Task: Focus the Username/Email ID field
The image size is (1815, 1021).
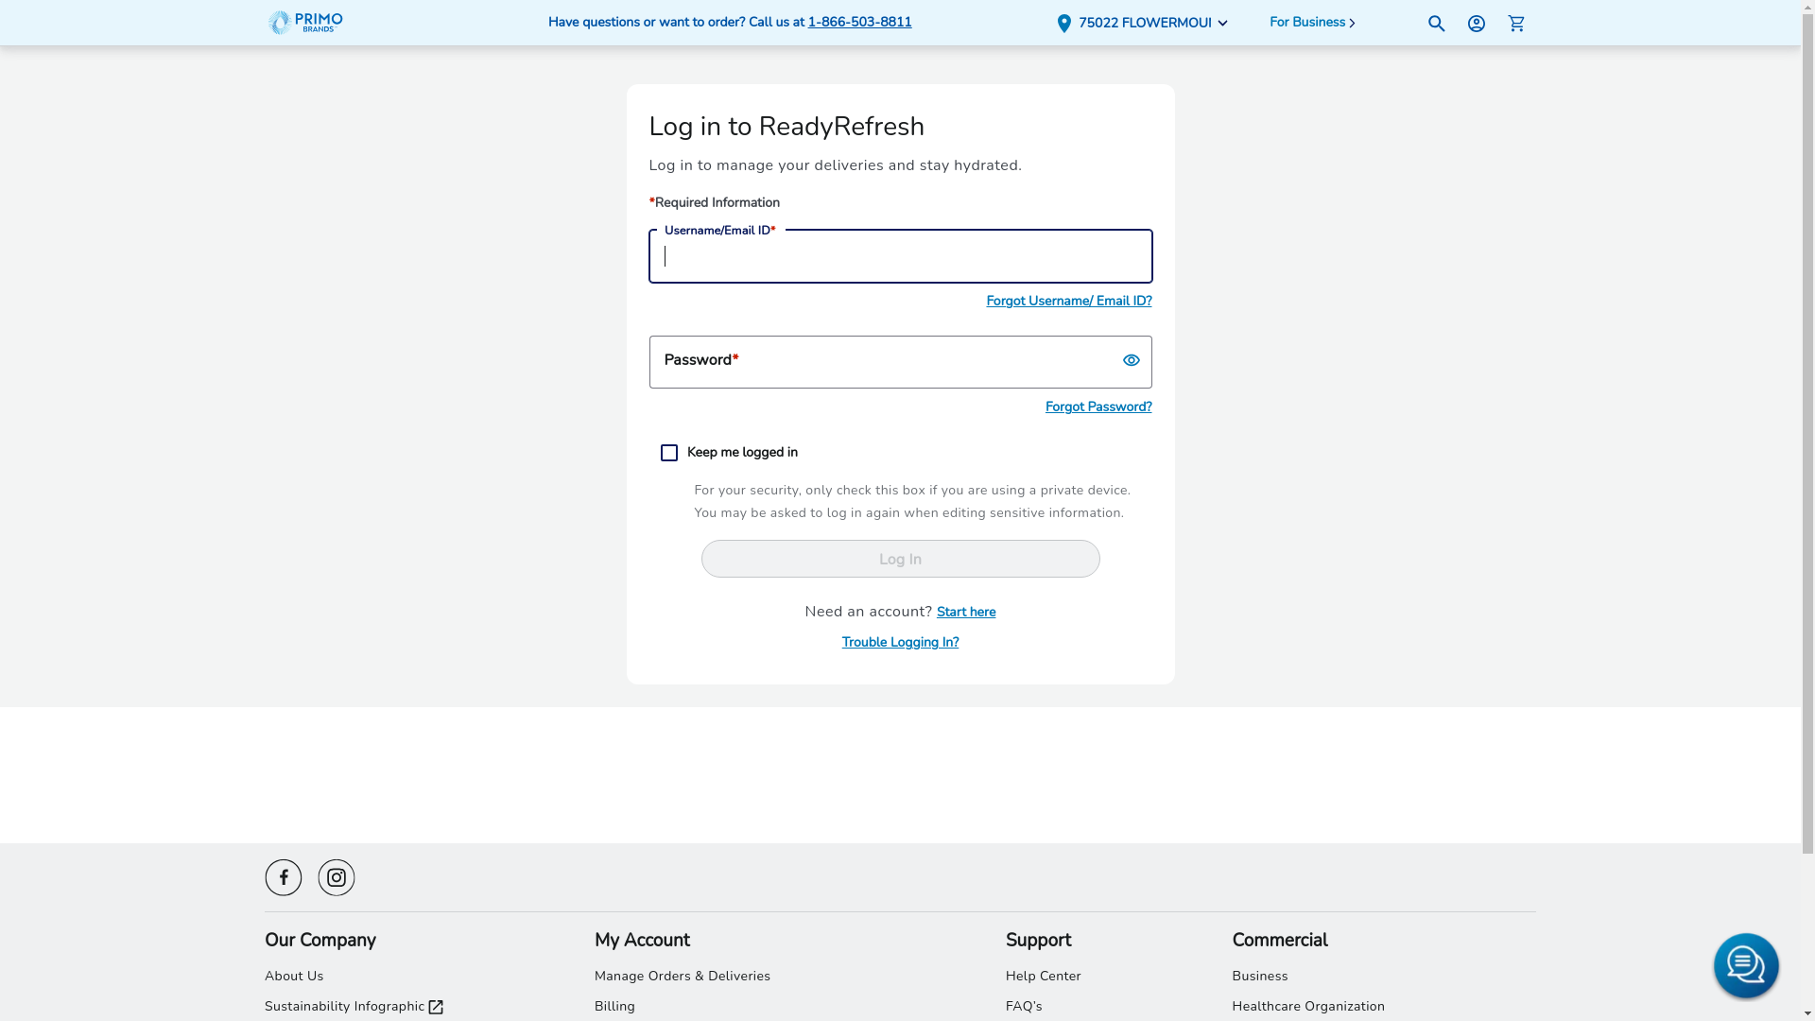Action: [x=900, y=256]
